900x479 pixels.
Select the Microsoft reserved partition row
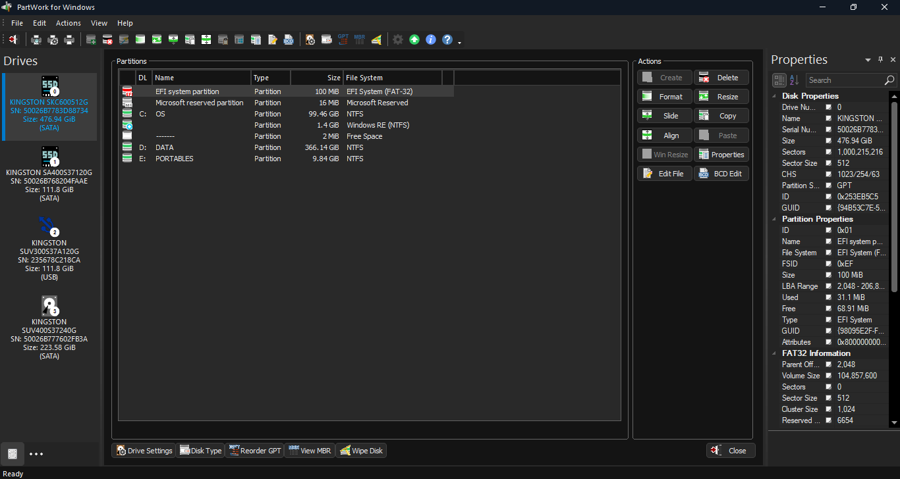pyautogui.click(x=287, y=103)
